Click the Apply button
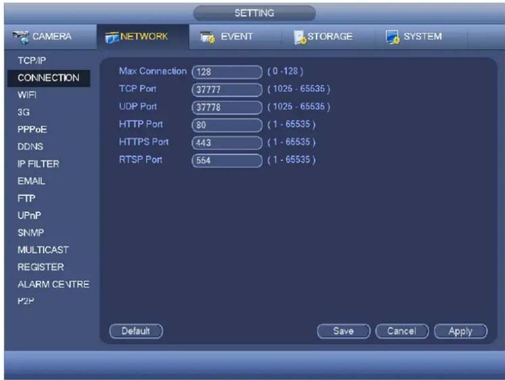This screenshot has width=505, height=380. click(461, 331)
